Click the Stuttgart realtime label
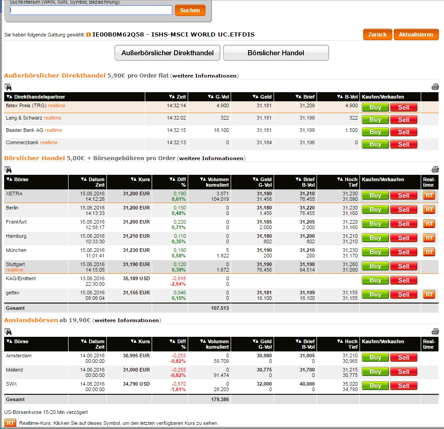 [15, 270]
